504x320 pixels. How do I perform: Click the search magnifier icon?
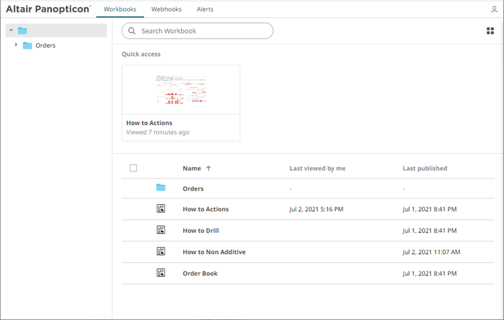(x=132, y=30)
